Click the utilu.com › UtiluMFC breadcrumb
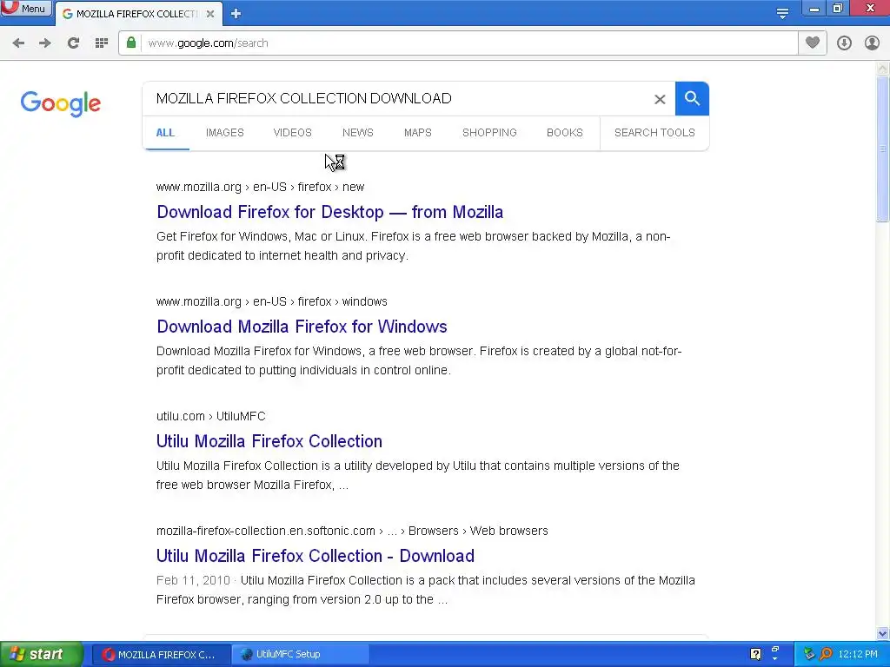The image size is (890, 667). [210, 416]
